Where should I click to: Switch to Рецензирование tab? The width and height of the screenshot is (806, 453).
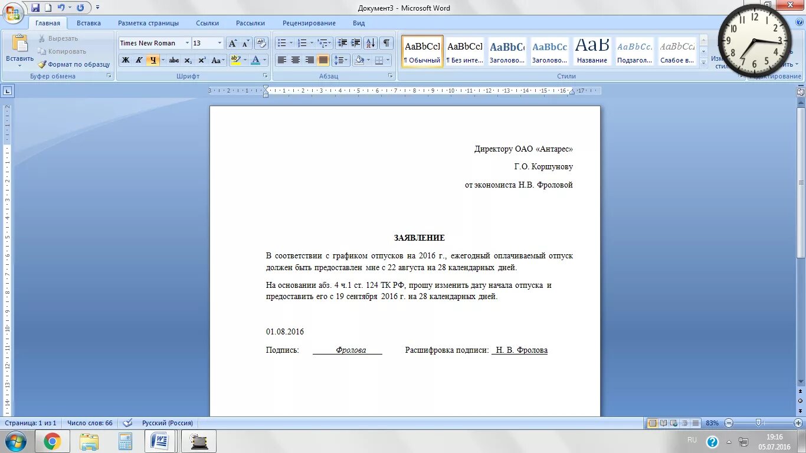coord(309,23)
